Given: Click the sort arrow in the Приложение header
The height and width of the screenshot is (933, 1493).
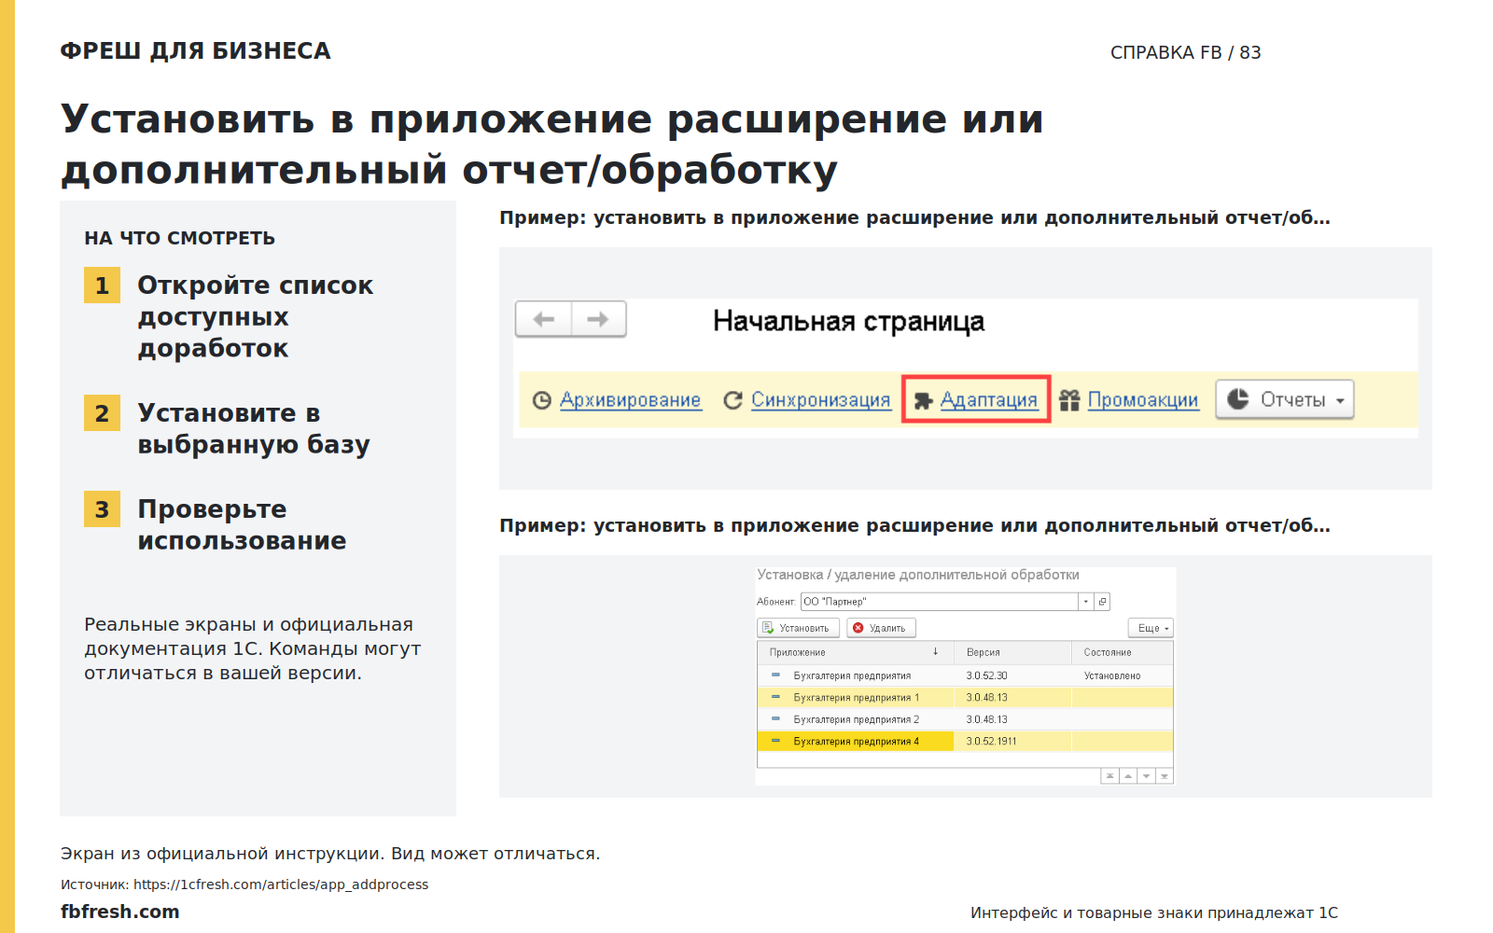Looking at the screenshot, I should (935, 652).
